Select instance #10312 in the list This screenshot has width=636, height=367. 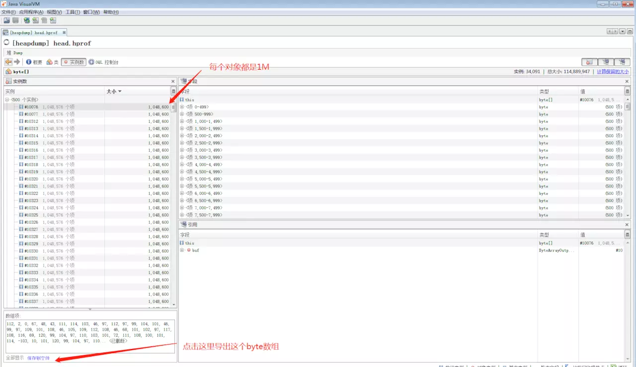point(87,121)
